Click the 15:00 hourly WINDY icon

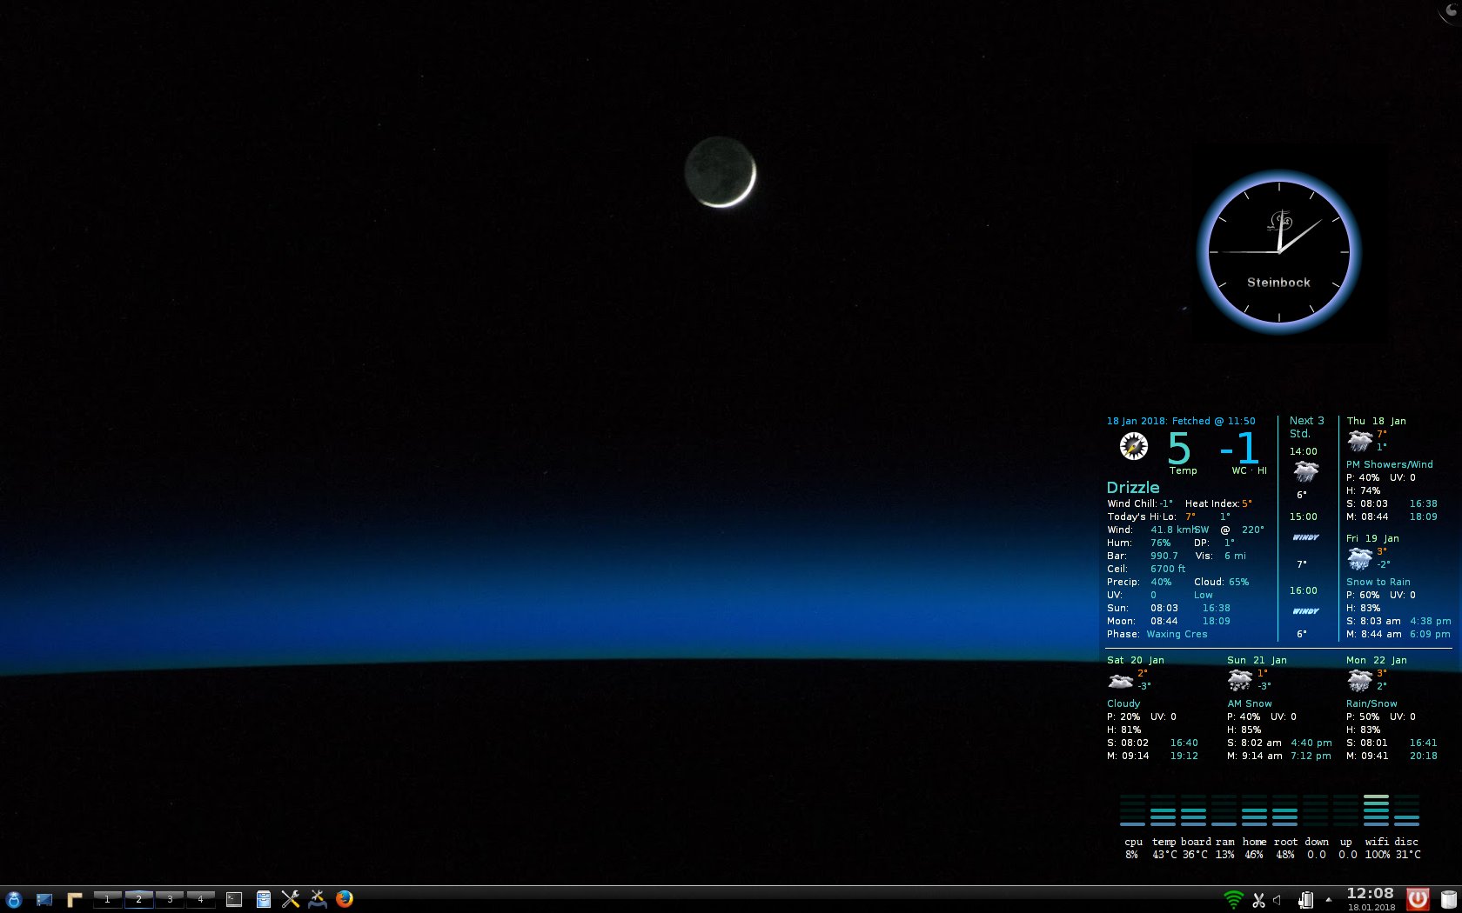pos(1305,537)
